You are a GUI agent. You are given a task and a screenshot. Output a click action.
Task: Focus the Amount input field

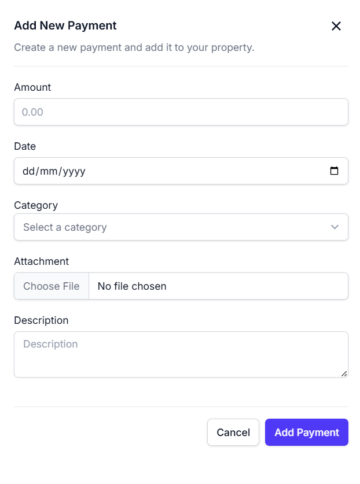[x=181, y=112]
